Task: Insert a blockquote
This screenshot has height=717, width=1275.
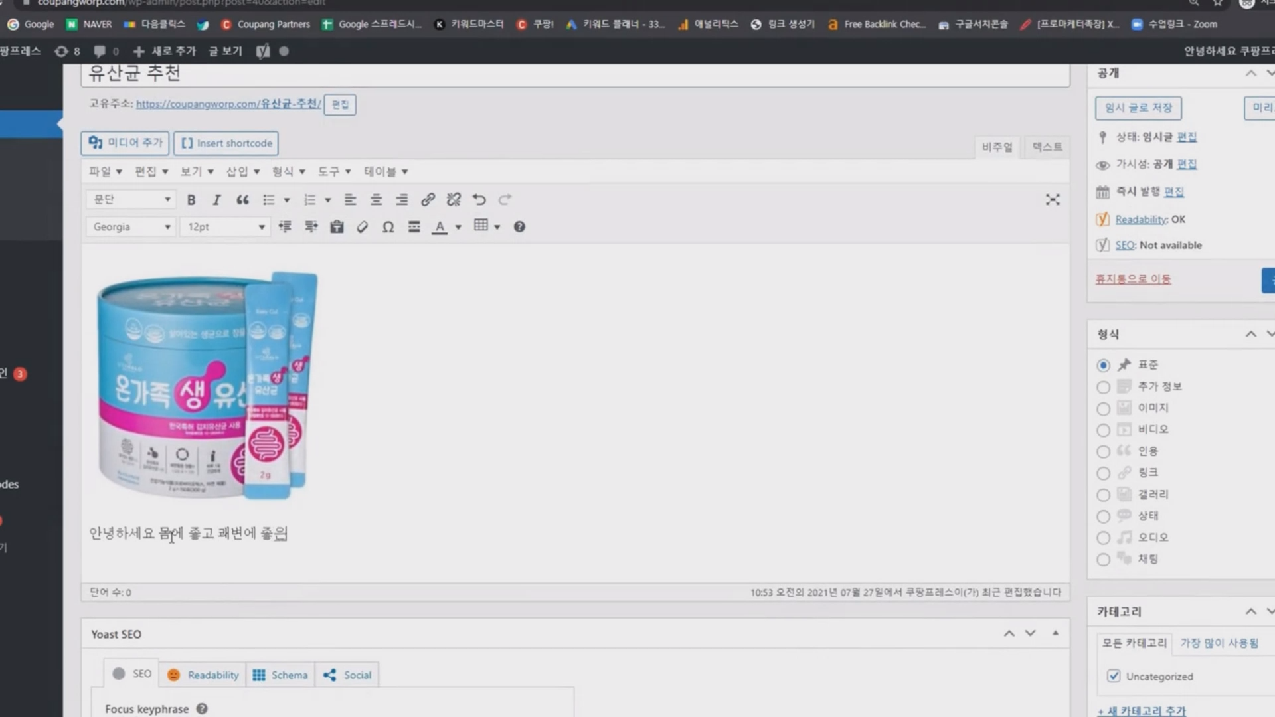Action: point(242,200)
